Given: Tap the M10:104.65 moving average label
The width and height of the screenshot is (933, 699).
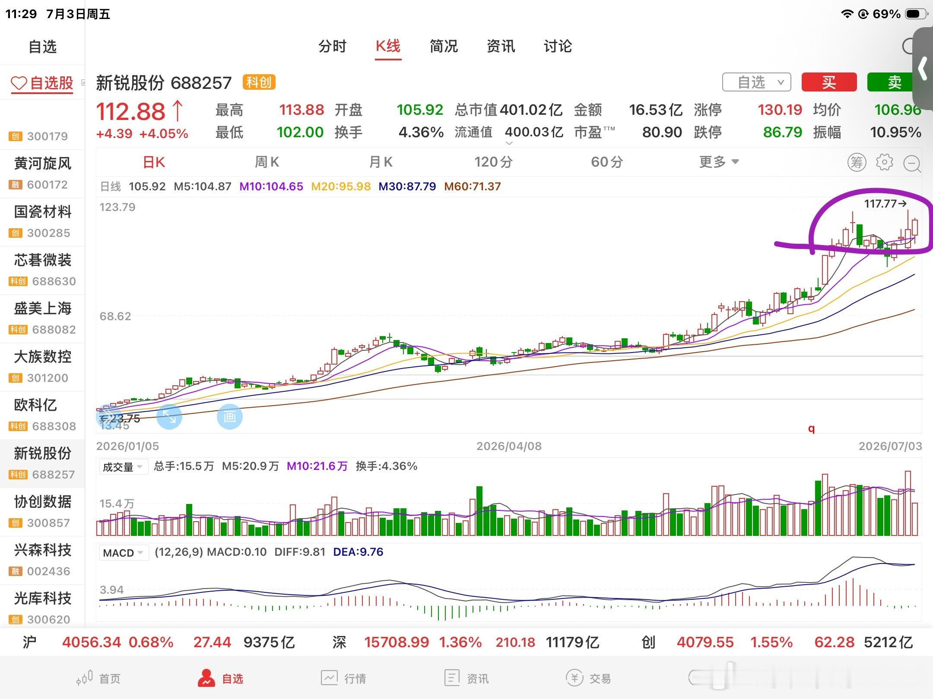Looking at the screenshot, I should [271, 186].
